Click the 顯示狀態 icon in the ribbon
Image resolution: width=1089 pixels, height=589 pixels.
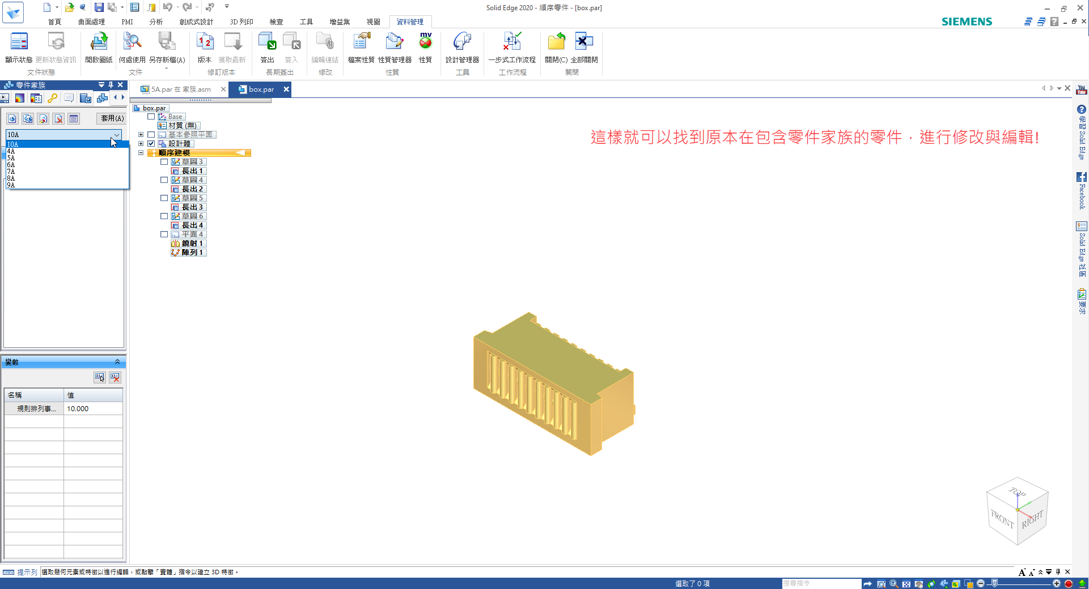(19, 42)
